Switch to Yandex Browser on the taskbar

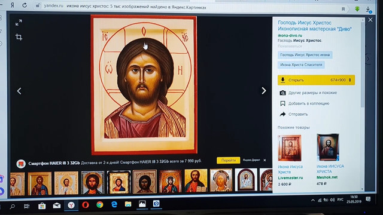tap(71, 205)
